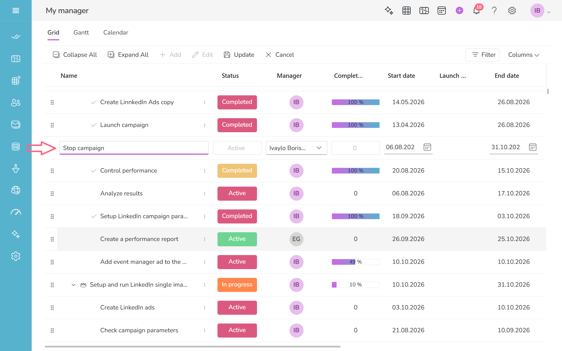Open the sidebar settings gear icon
The height and width of the screenshot is (351, 562).
(16, 256)
